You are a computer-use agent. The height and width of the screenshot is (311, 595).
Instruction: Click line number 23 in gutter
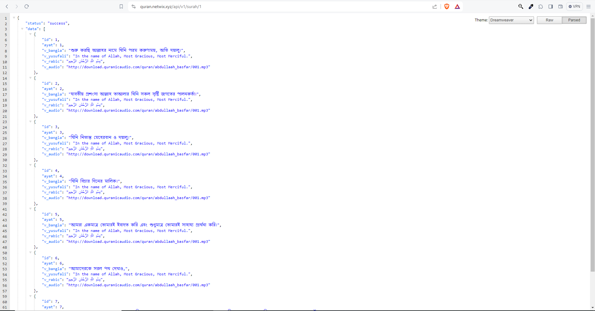click(5, 122)
